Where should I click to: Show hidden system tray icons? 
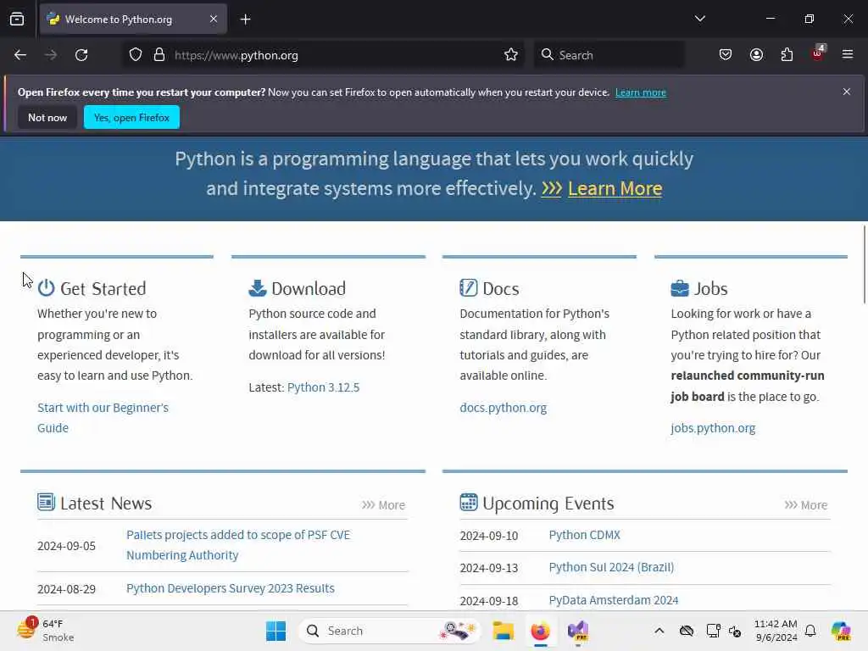[659, 631]
